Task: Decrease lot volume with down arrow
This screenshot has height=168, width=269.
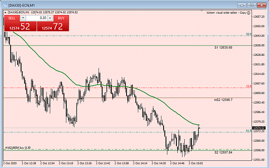Action: click(23, 18)
